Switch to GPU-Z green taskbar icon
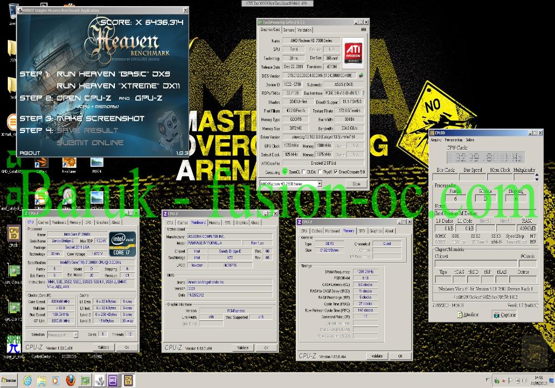This screenshot has height=388, width=555. tap(85, 381)
